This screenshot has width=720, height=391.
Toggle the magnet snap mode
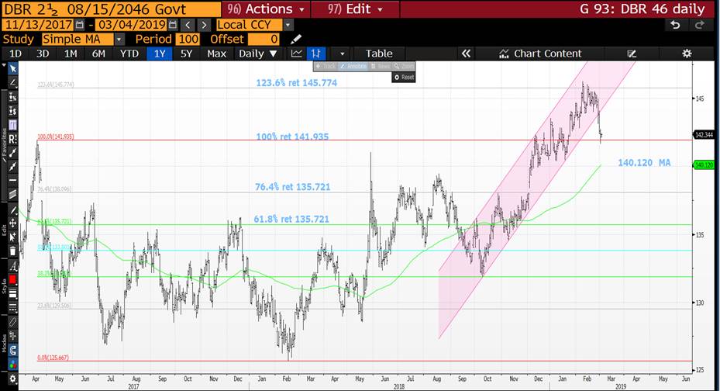coord(13,351)
